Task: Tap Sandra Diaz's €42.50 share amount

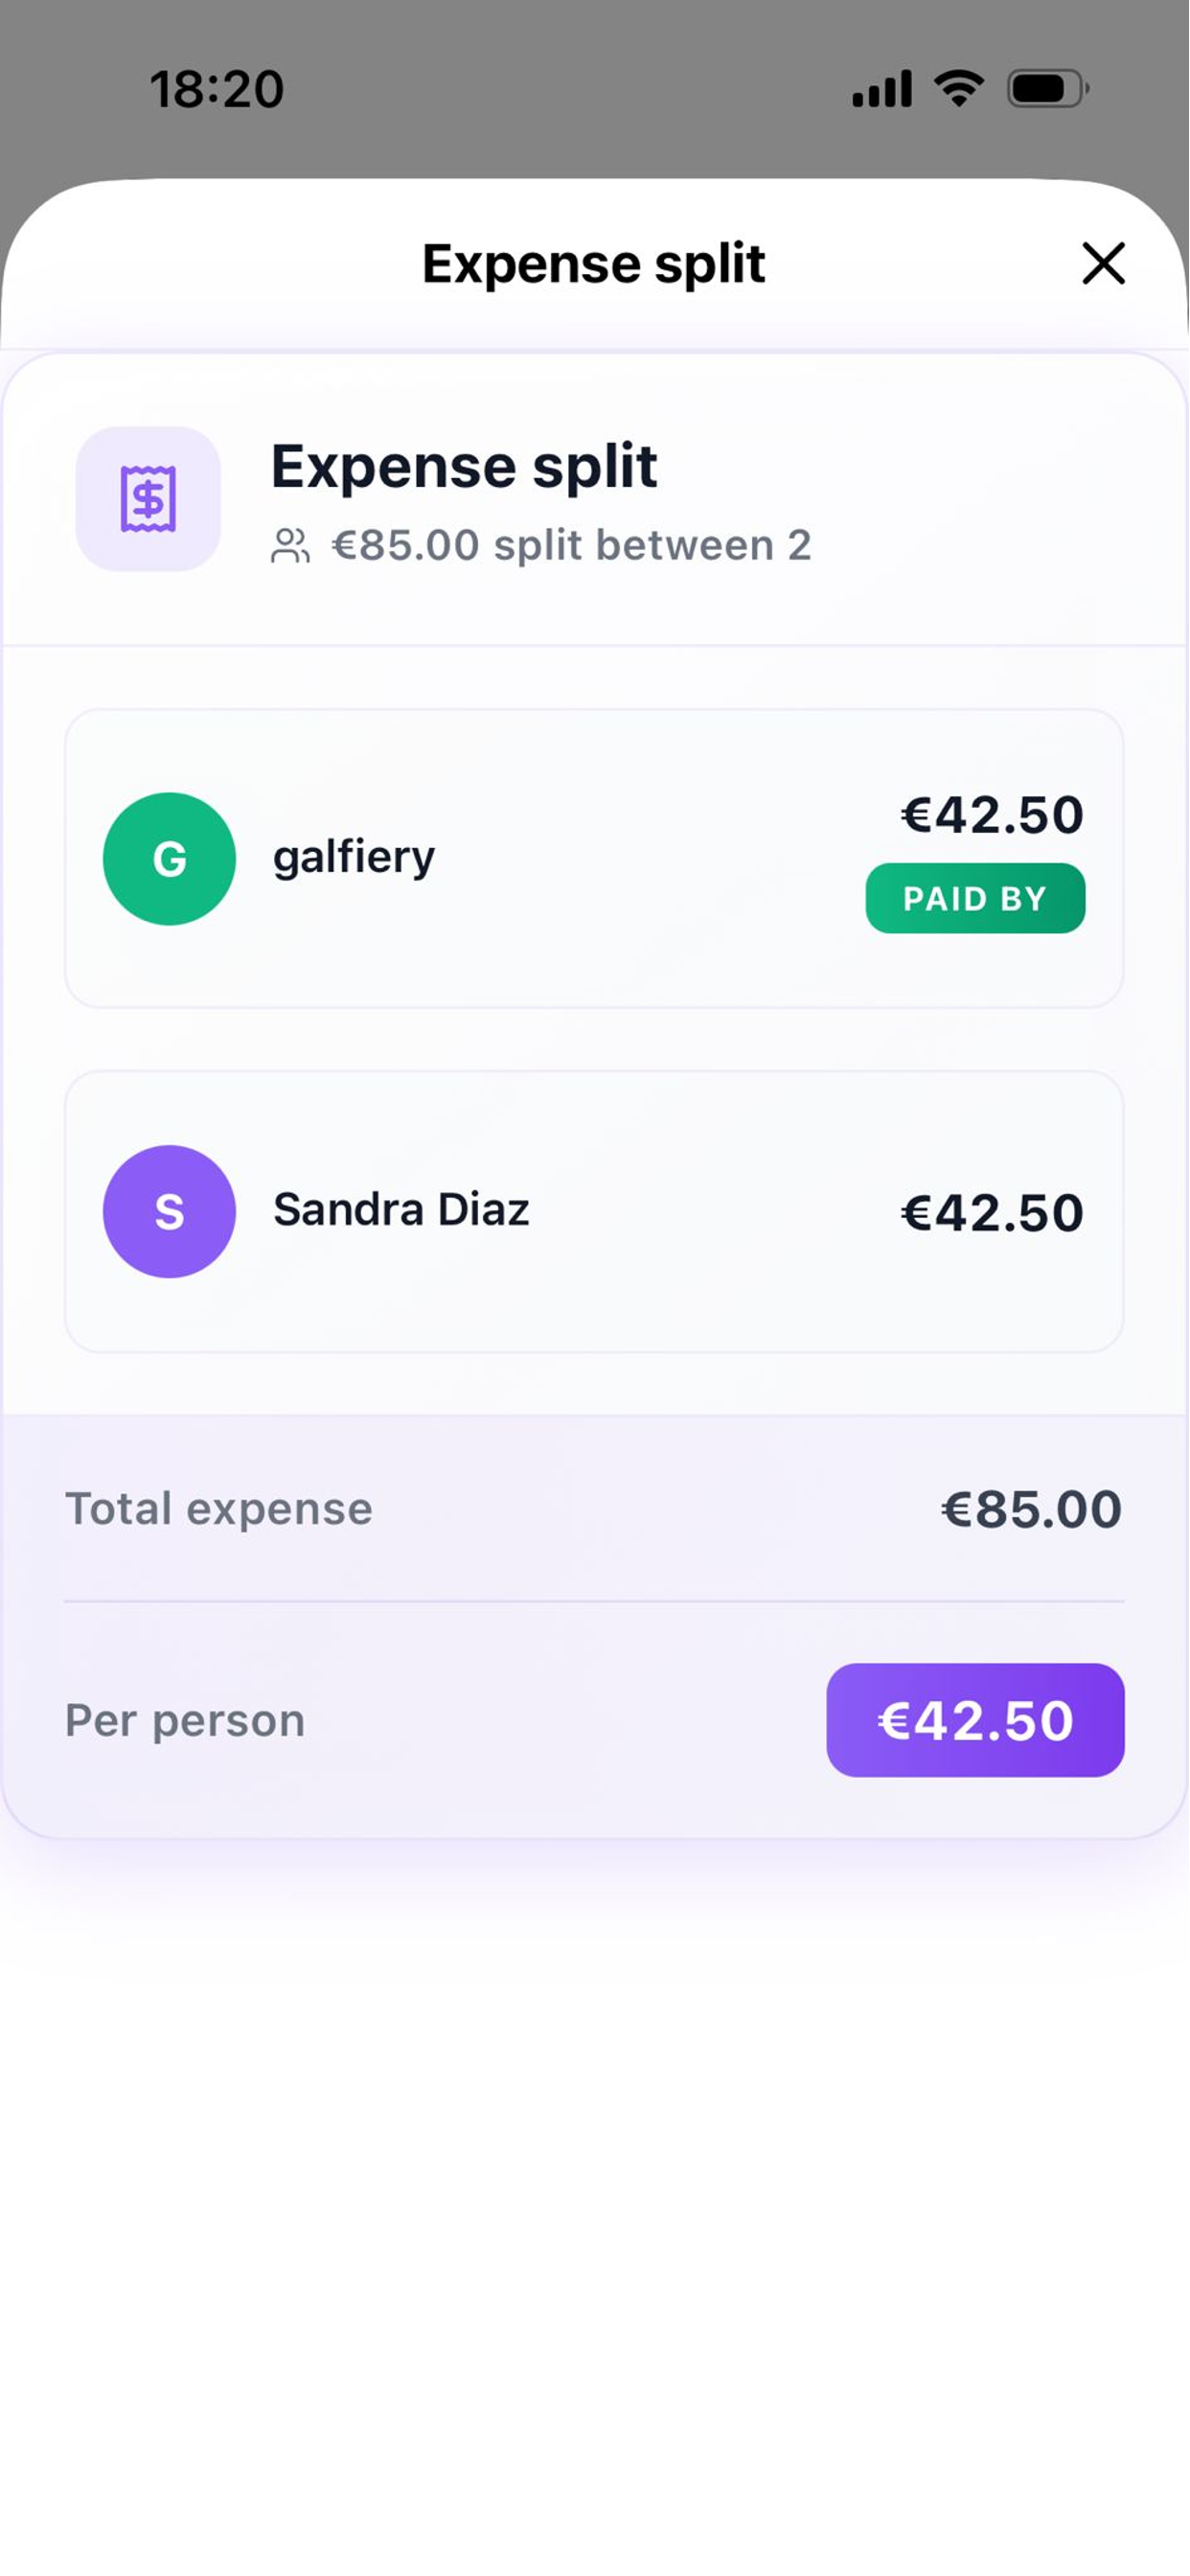Action: (992, 1213)
